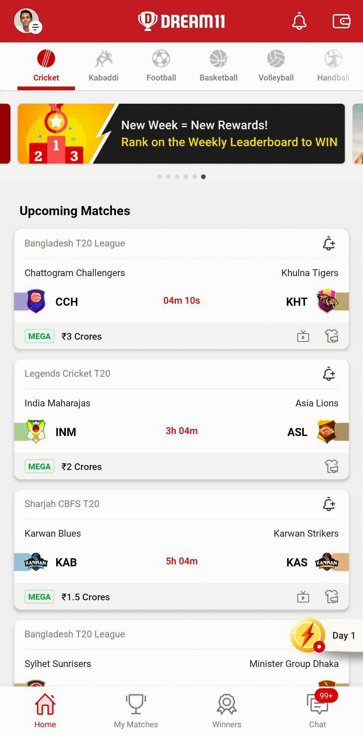Open the Weekly Leaderboard rewards banner
Viewport: 363px width, 736px height.
click(x=181, y=134)
